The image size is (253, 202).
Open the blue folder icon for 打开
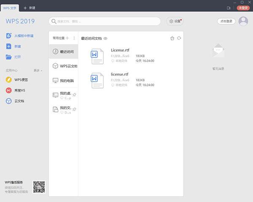click(x=9, y=57)
